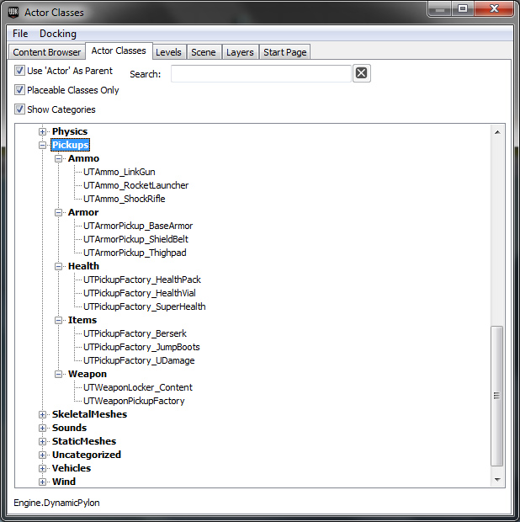This screenshot has width=520, height=522.
Task: Select UTArmorPickup_ShieldBelt class
Action: (135, 239)
